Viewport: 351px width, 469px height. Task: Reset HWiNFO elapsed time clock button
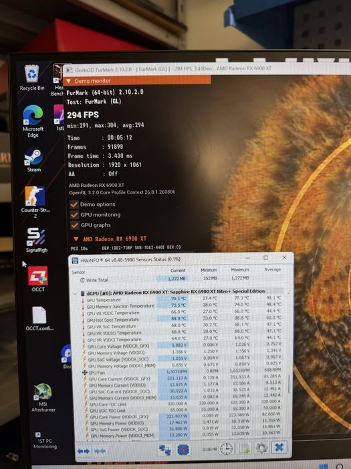tap(226, 449)
